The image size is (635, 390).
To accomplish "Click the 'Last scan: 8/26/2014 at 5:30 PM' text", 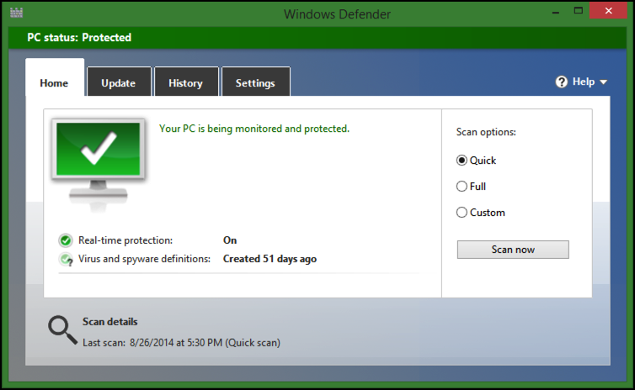I will point(152,343).
